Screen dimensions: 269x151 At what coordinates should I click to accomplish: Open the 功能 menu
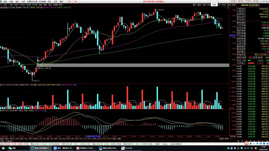11,1
